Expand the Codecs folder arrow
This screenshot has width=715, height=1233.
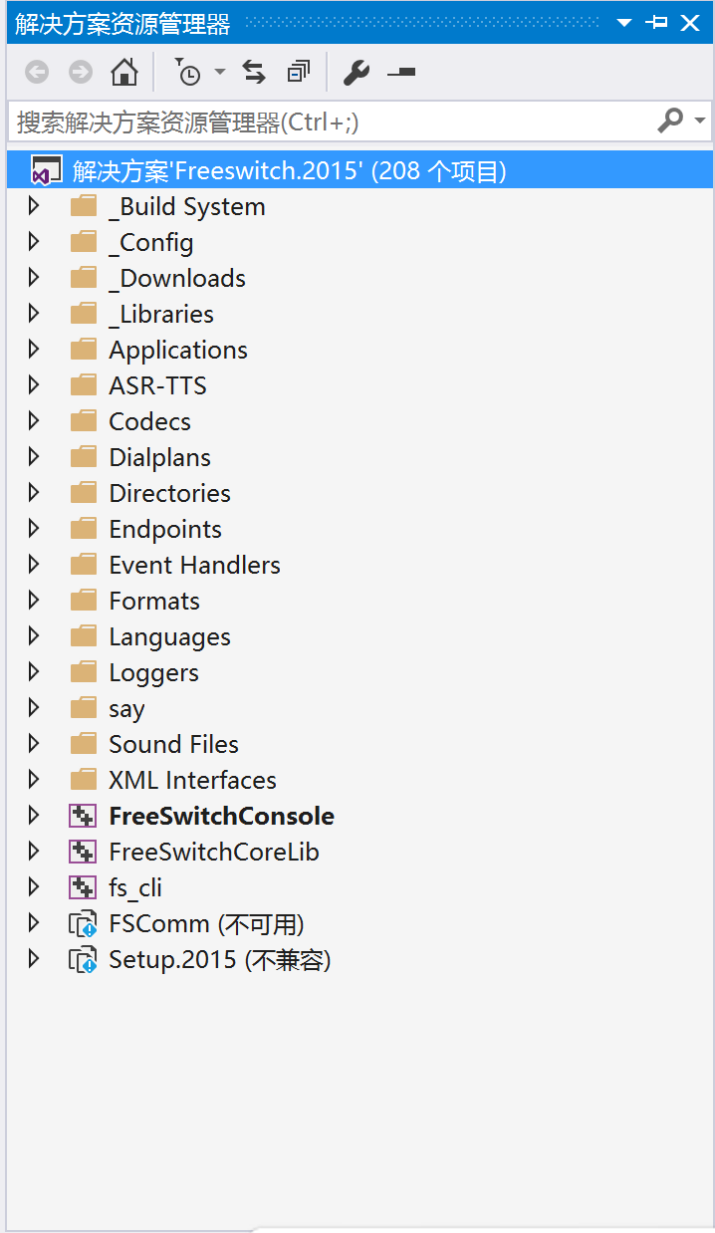point(34,421)
